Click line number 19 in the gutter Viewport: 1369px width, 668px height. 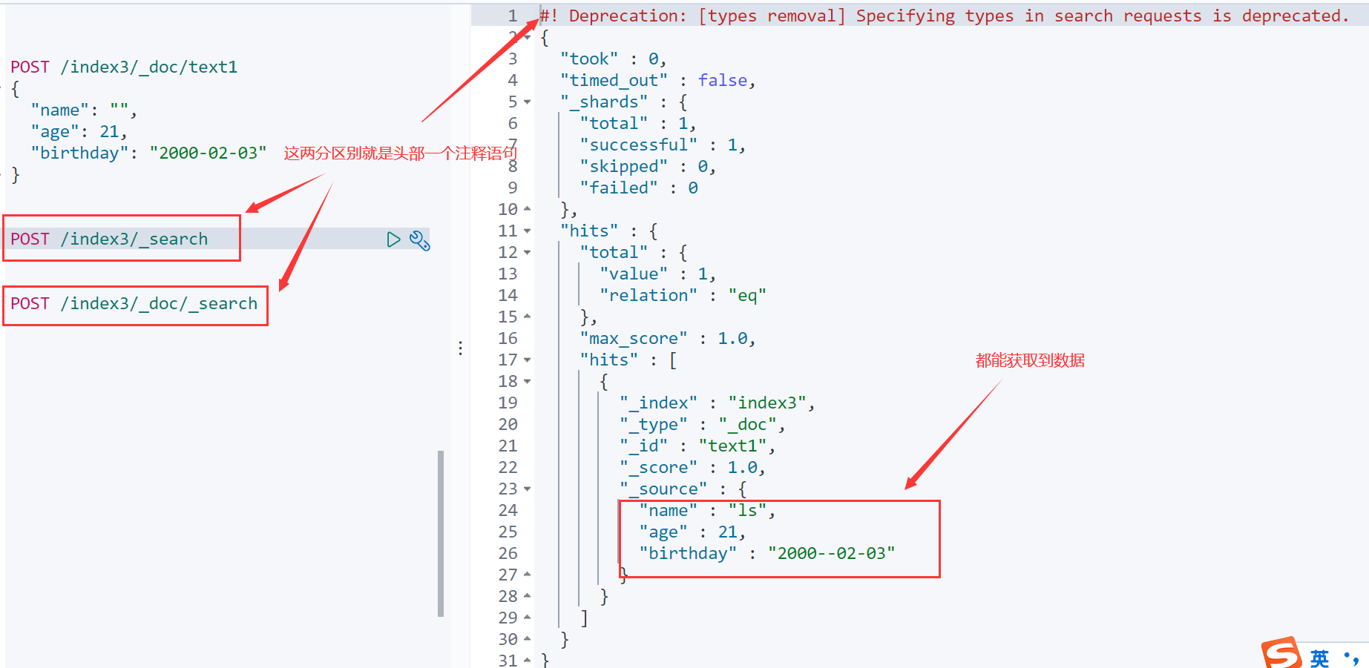coord(508,403)
